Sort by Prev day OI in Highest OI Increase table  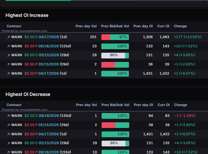pos(143,26)
